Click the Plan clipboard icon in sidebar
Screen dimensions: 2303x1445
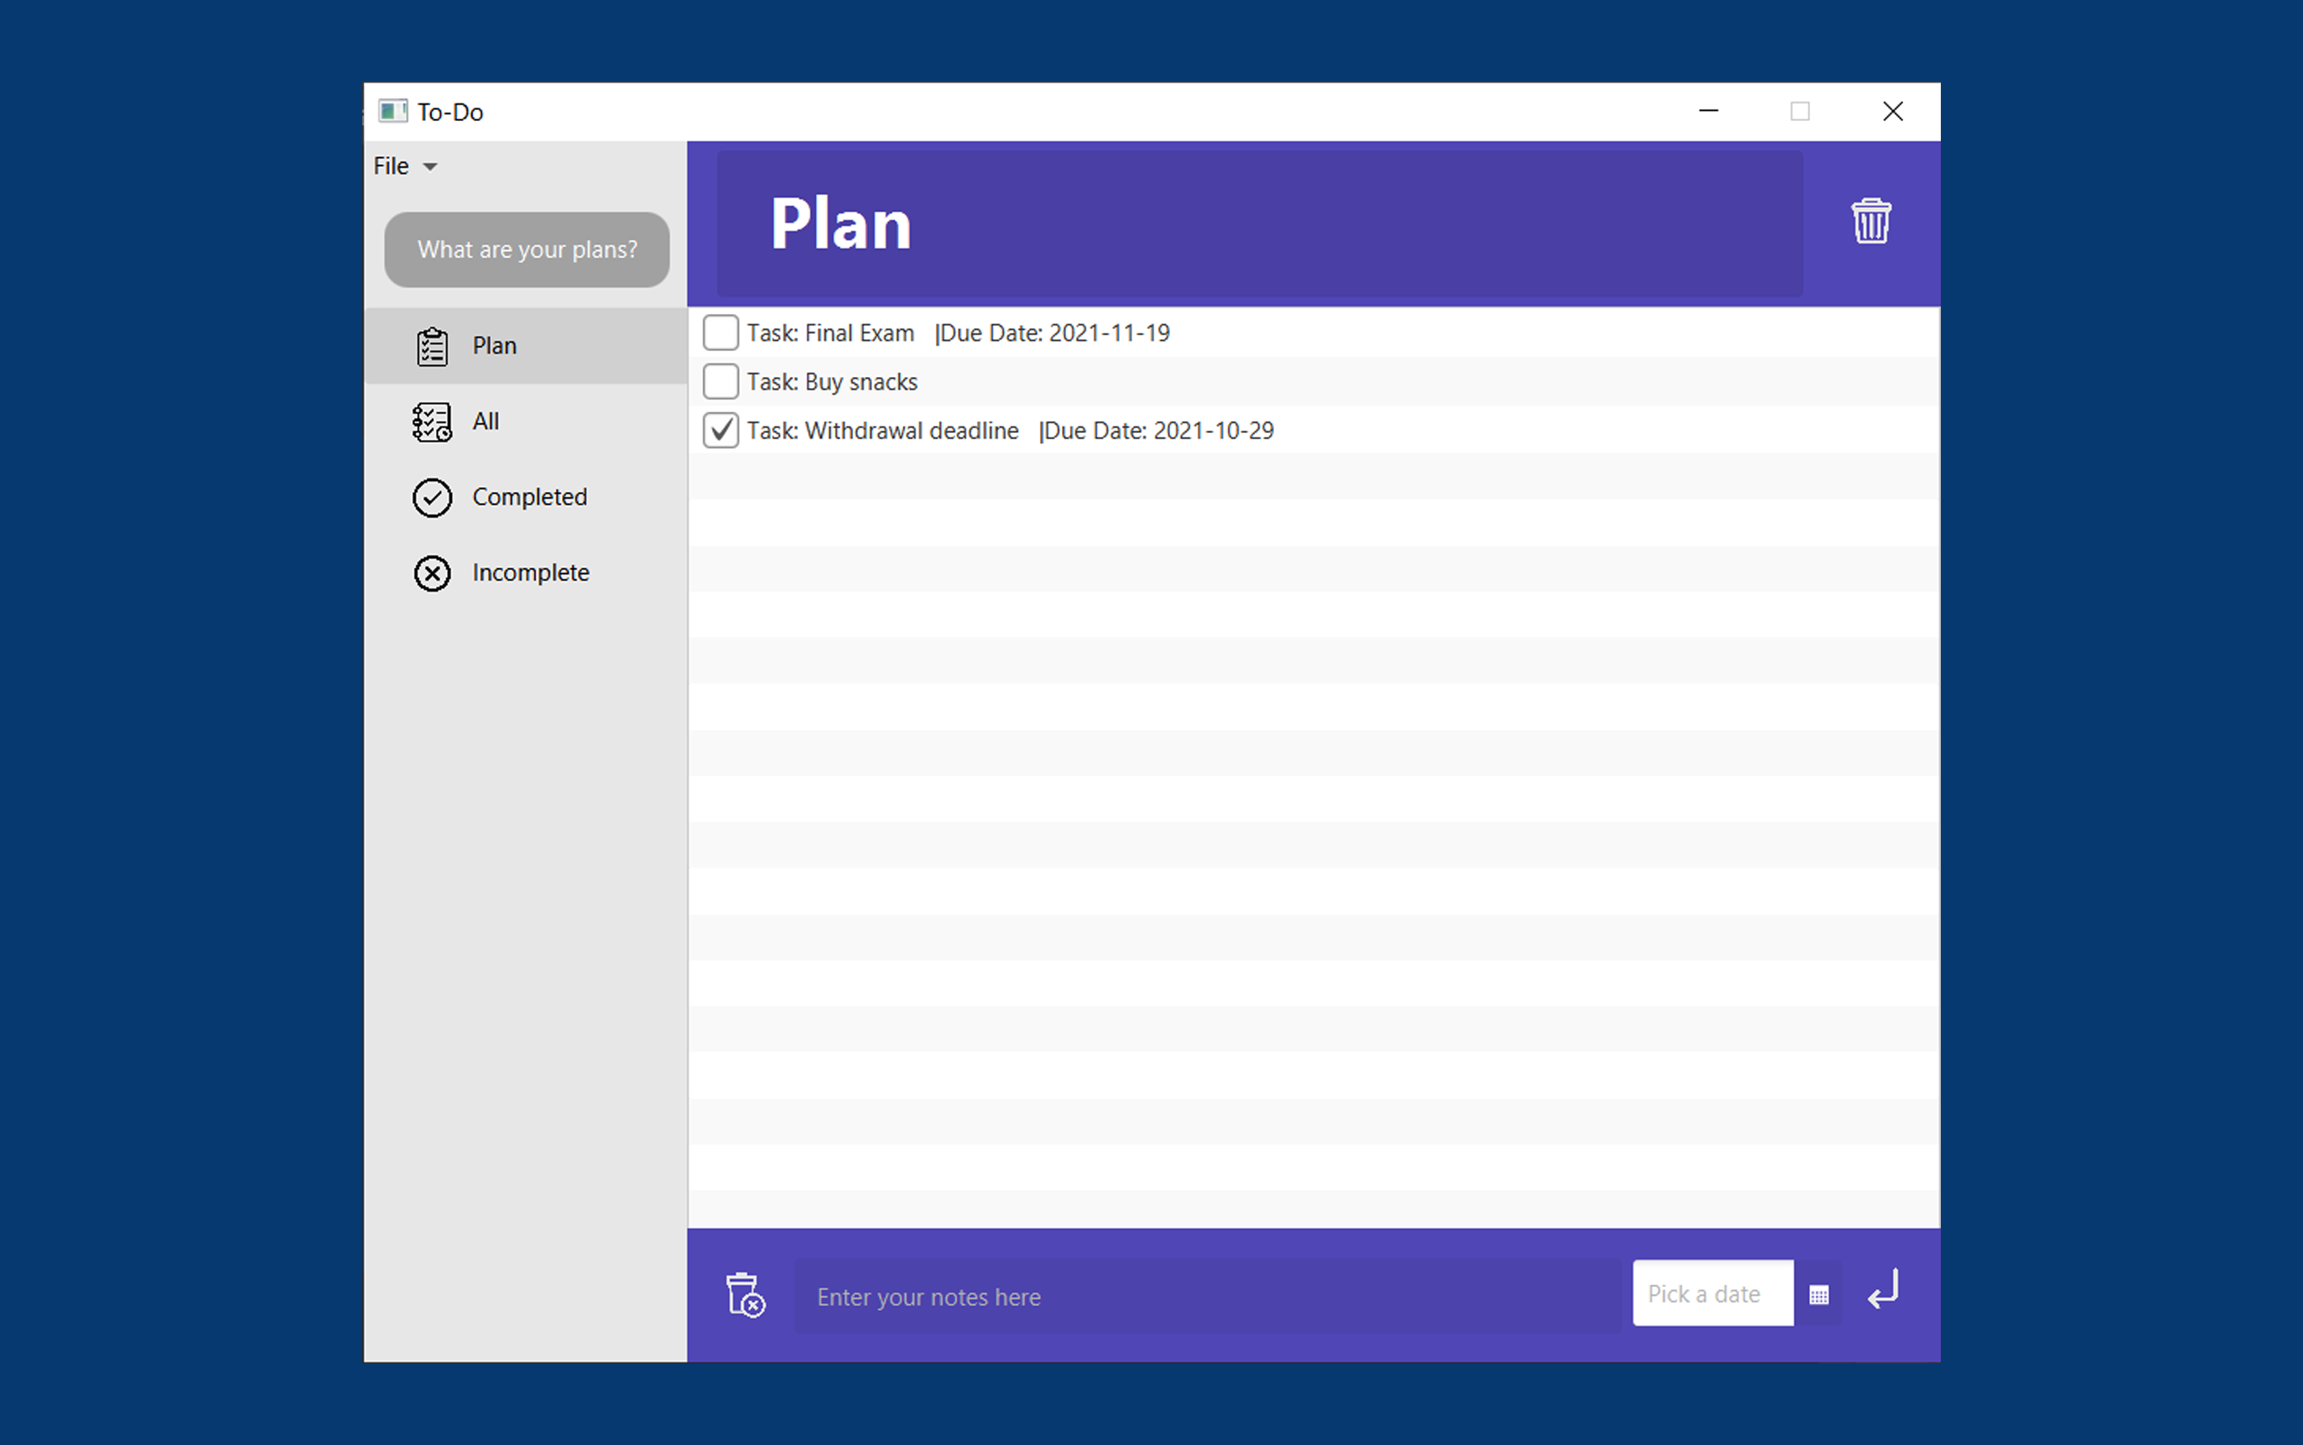coord(432,346)
